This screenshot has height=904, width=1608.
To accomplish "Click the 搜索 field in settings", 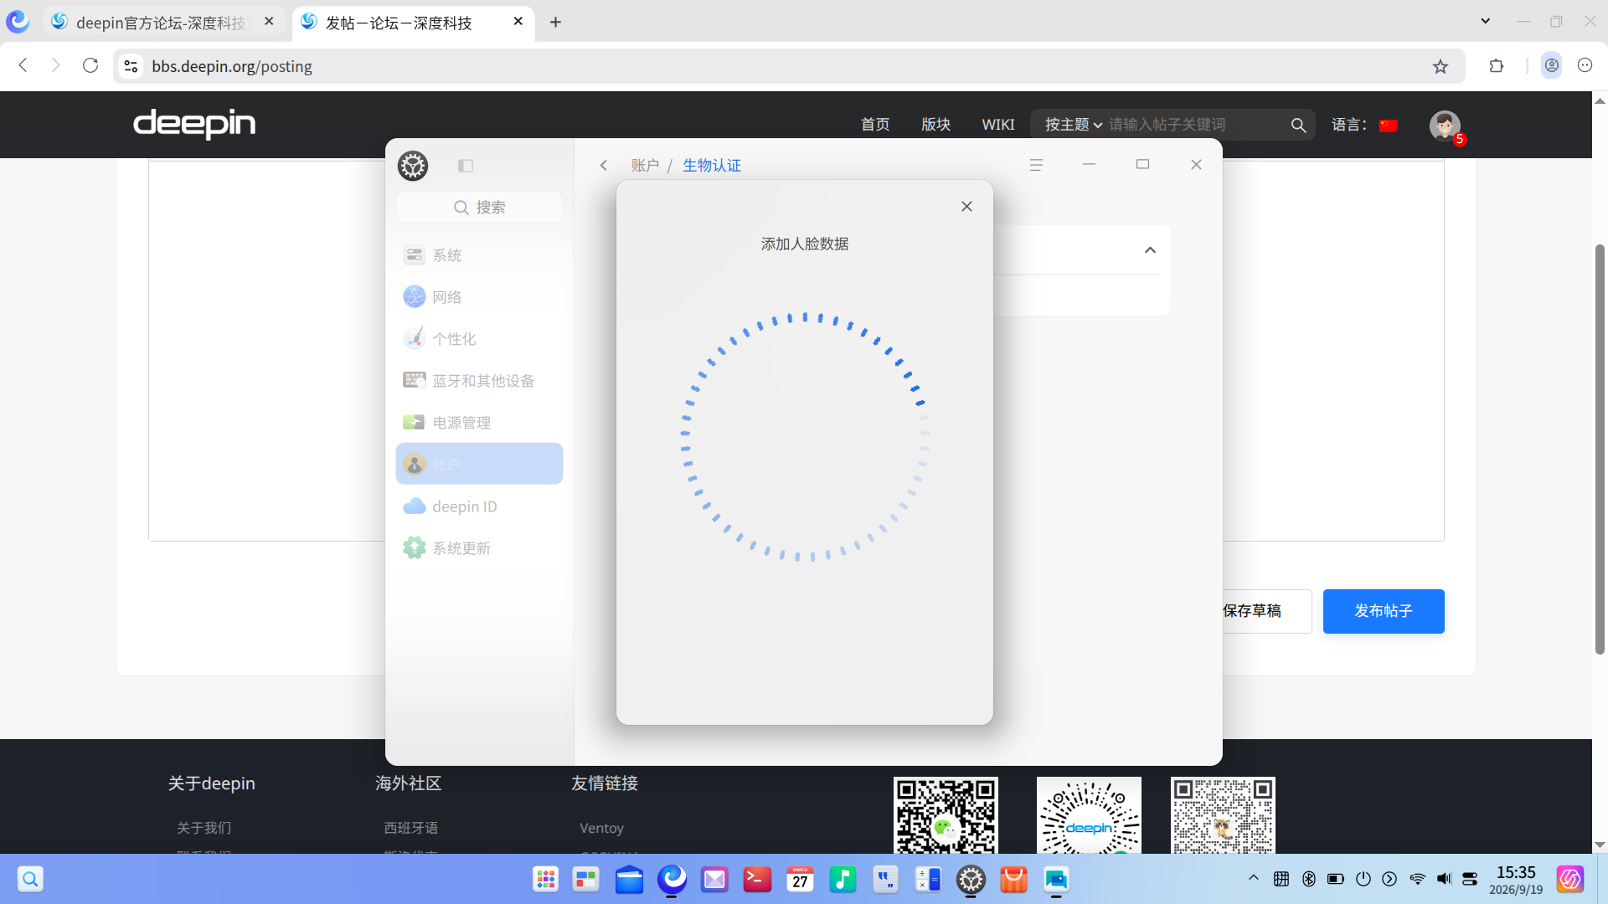I will 479,207.
